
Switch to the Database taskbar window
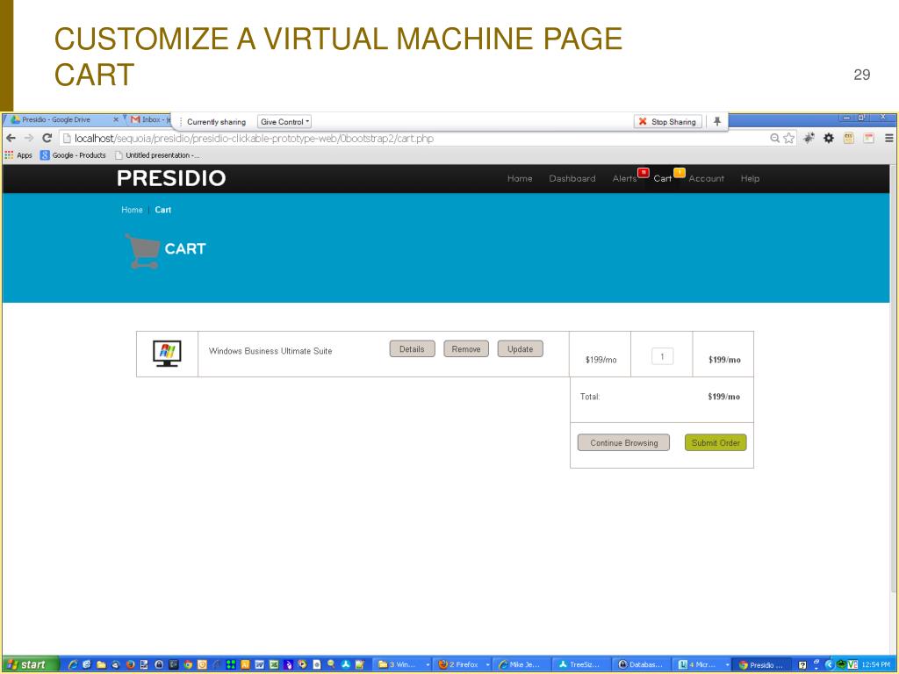click(642, 665)
